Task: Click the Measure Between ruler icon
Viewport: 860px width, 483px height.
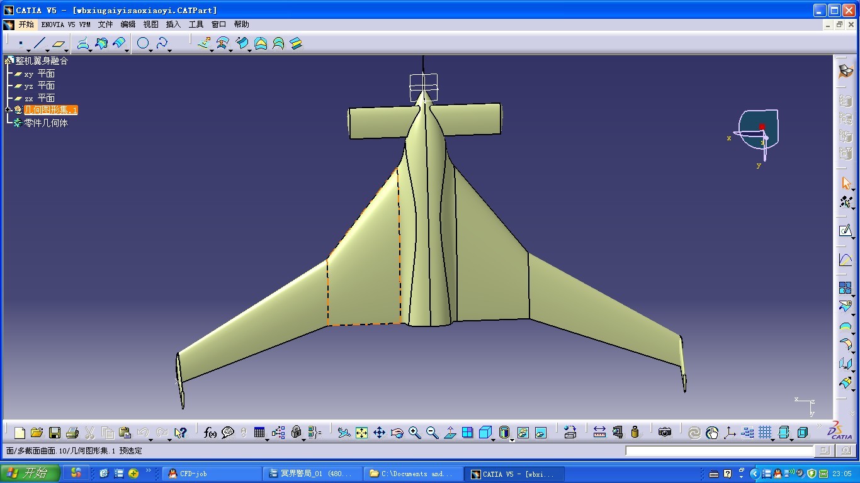Action: point(599,433)
